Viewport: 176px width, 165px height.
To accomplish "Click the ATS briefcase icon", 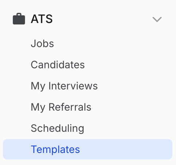I will pyautogui.click(x=19, y=19).
